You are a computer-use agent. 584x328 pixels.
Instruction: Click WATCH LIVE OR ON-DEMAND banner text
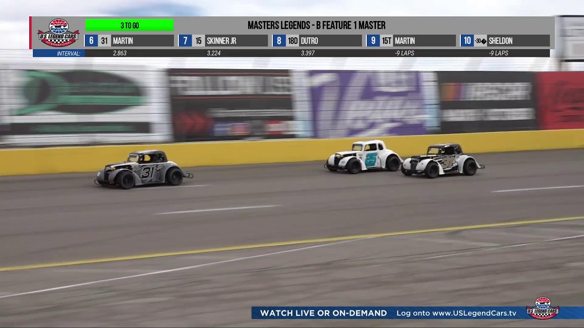(323, 313)
